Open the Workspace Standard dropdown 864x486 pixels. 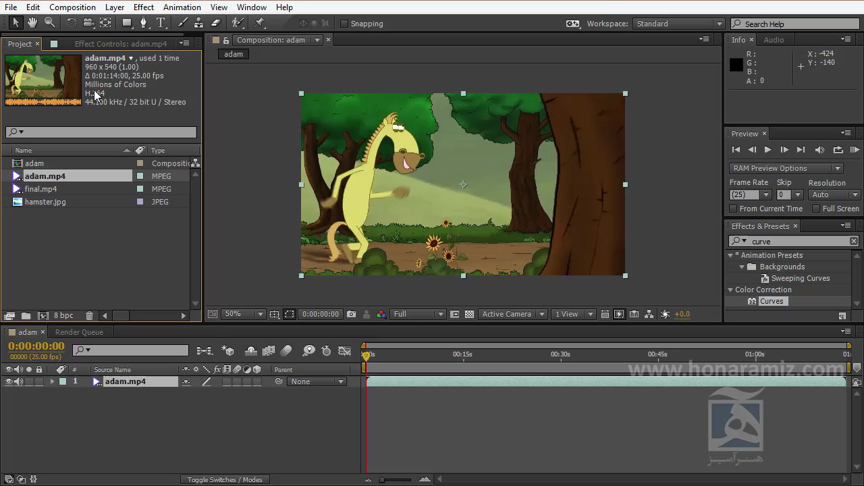[x=679, y=24]
